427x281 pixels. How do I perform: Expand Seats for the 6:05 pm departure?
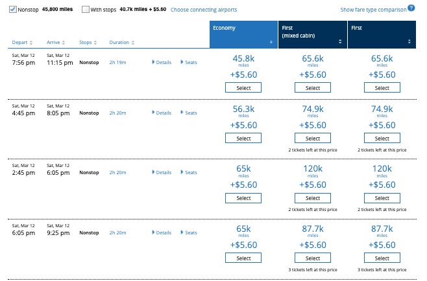[x=188, y=232]
